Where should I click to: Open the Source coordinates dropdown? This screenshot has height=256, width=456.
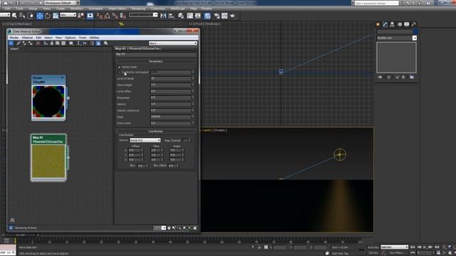point(145,141)
